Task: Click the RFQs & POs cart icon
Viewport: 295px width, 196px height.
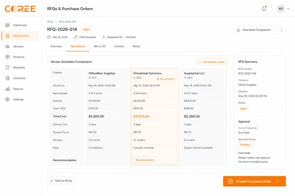Action: pyautogui.click(x=7, y=36)
